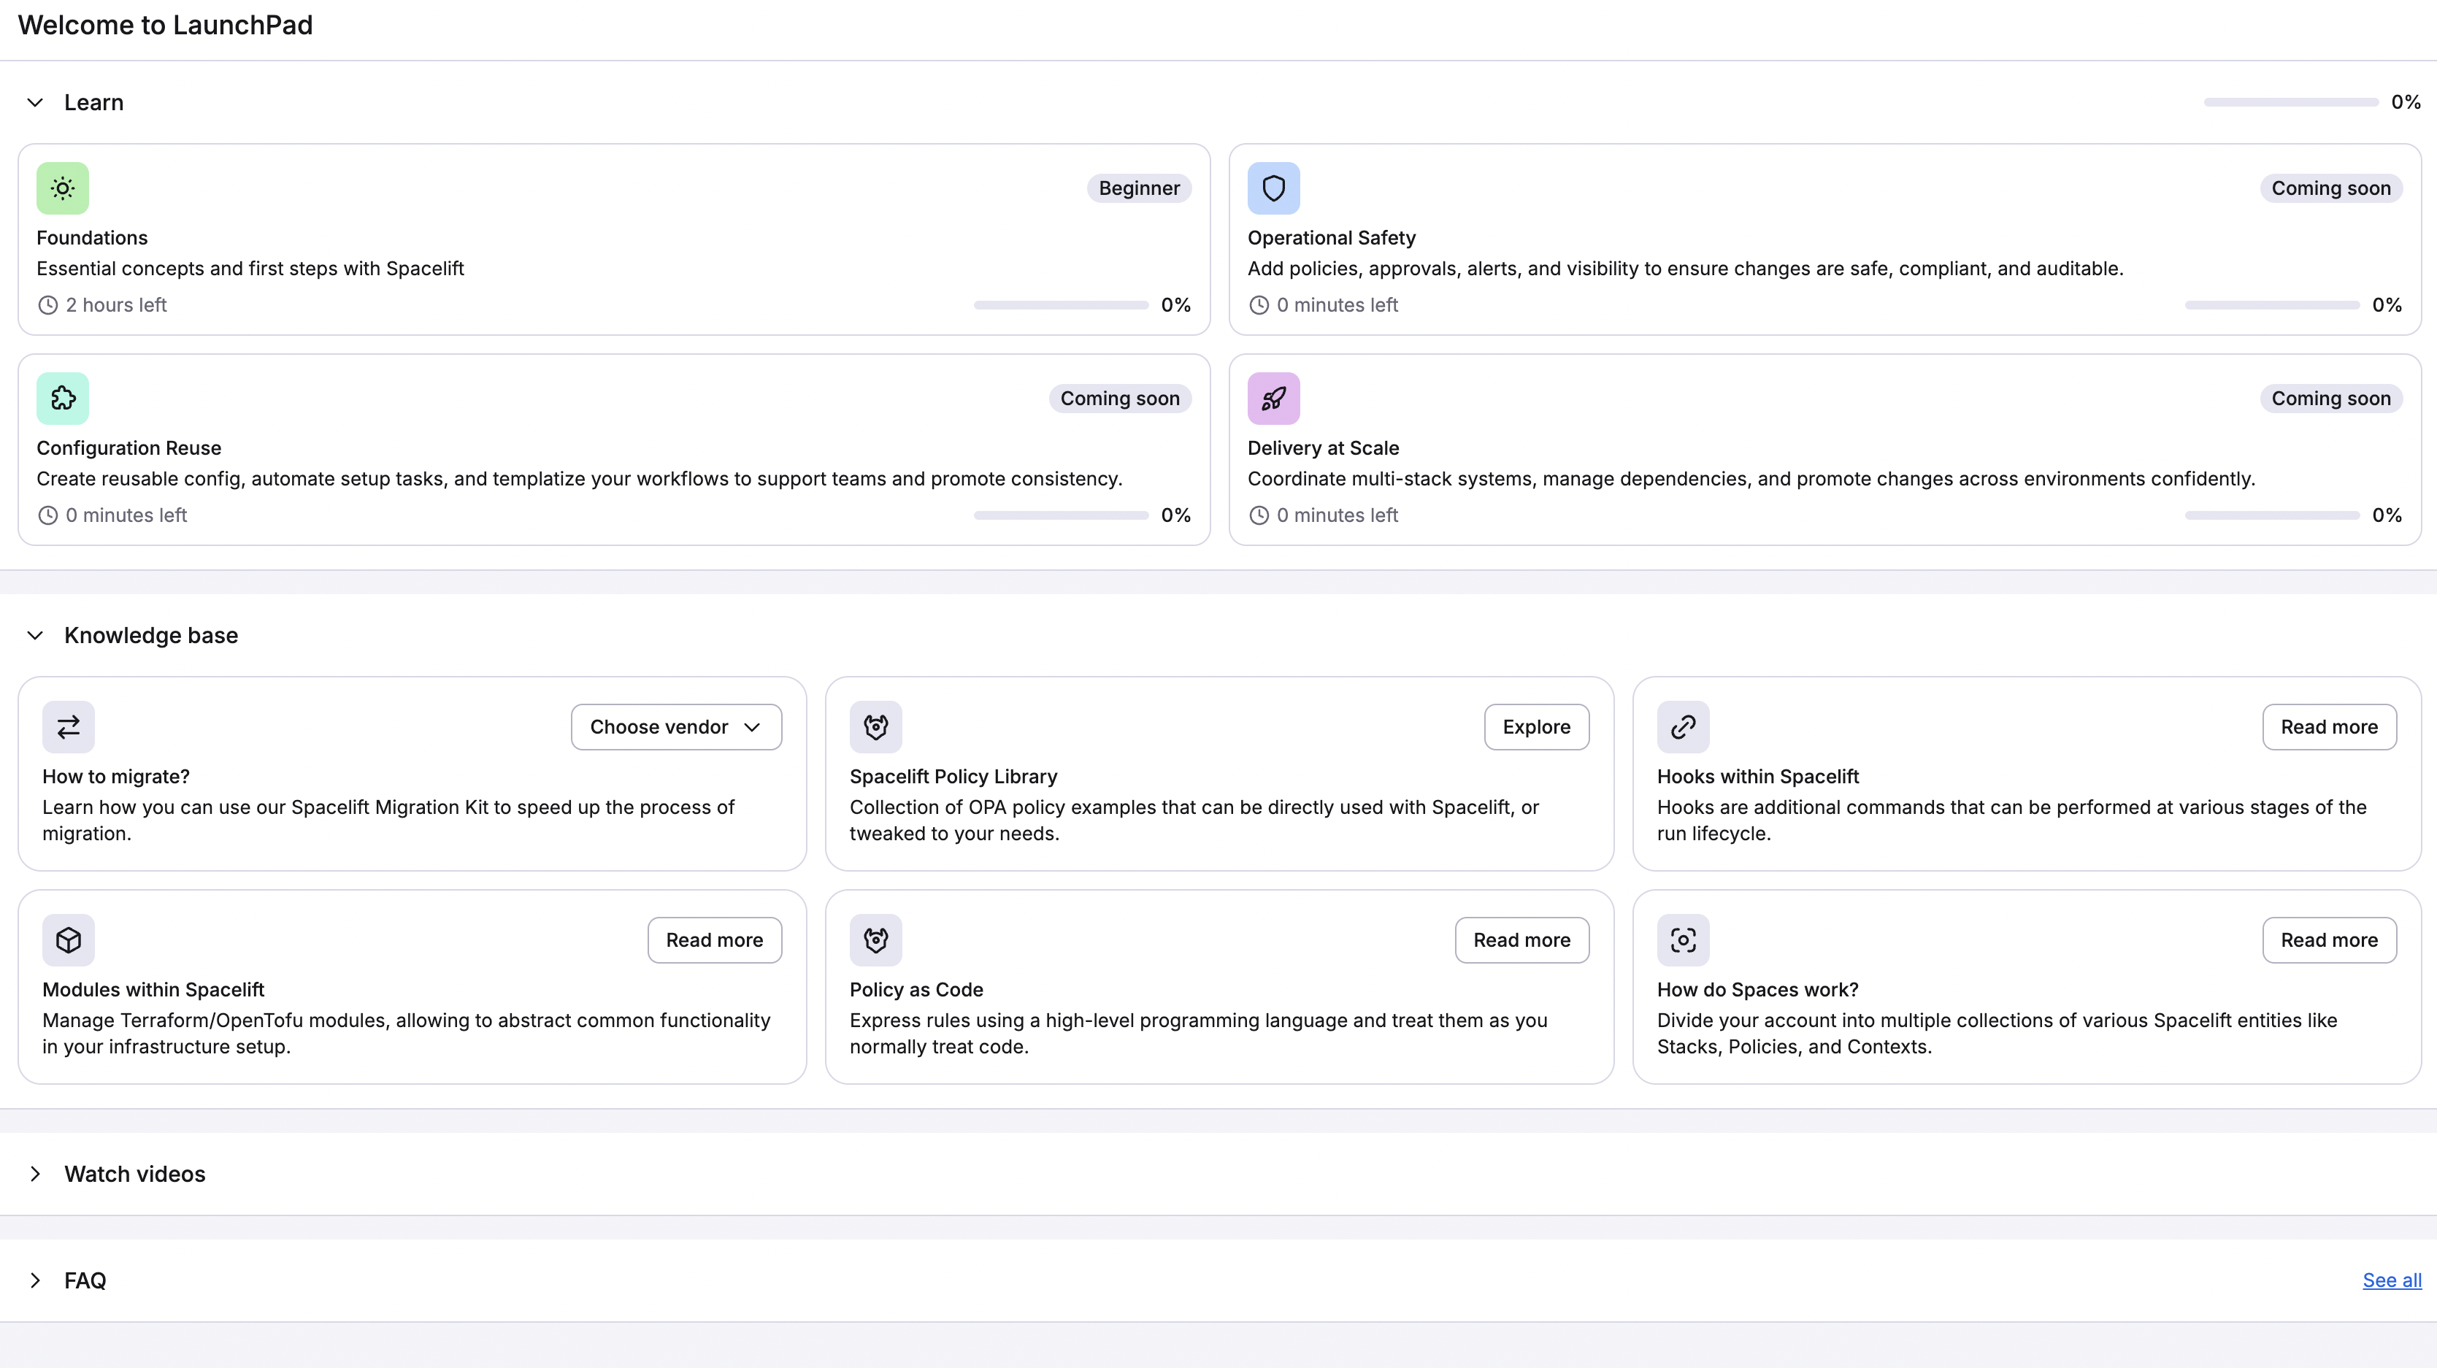Read more about Policy as Code
2437x1368 pixels.
(x=1521, y=939)
